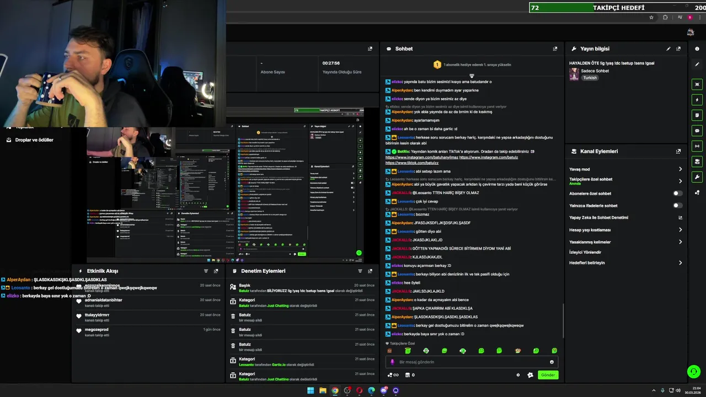Toggle Yalnızca ifadelerle sohbet switch

[677, 206]
